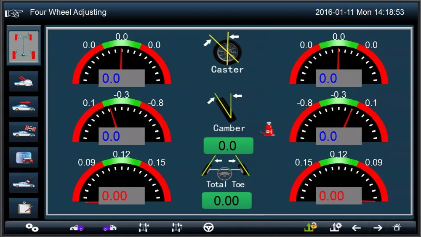Viewport: 421px width, 237px height.
Task: Select the white and purple car icon
Action: [x=77, y=228]
